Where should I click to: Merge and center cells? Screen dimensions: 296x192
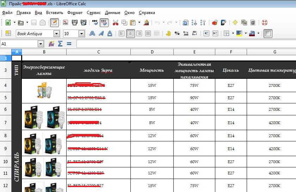(x=157, y=33)
